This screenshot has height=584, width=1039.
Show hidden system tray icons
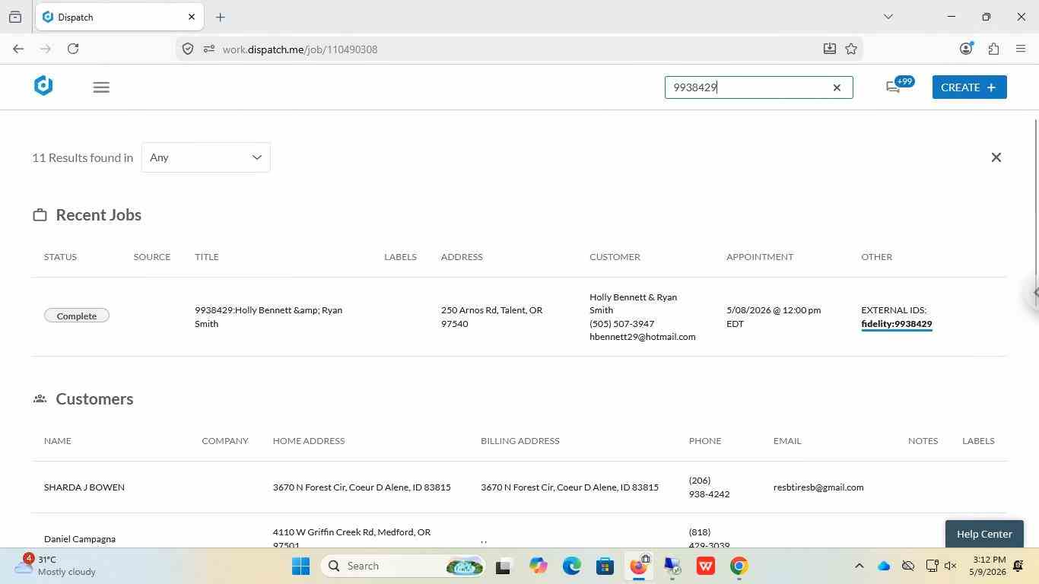click(859, 566)
